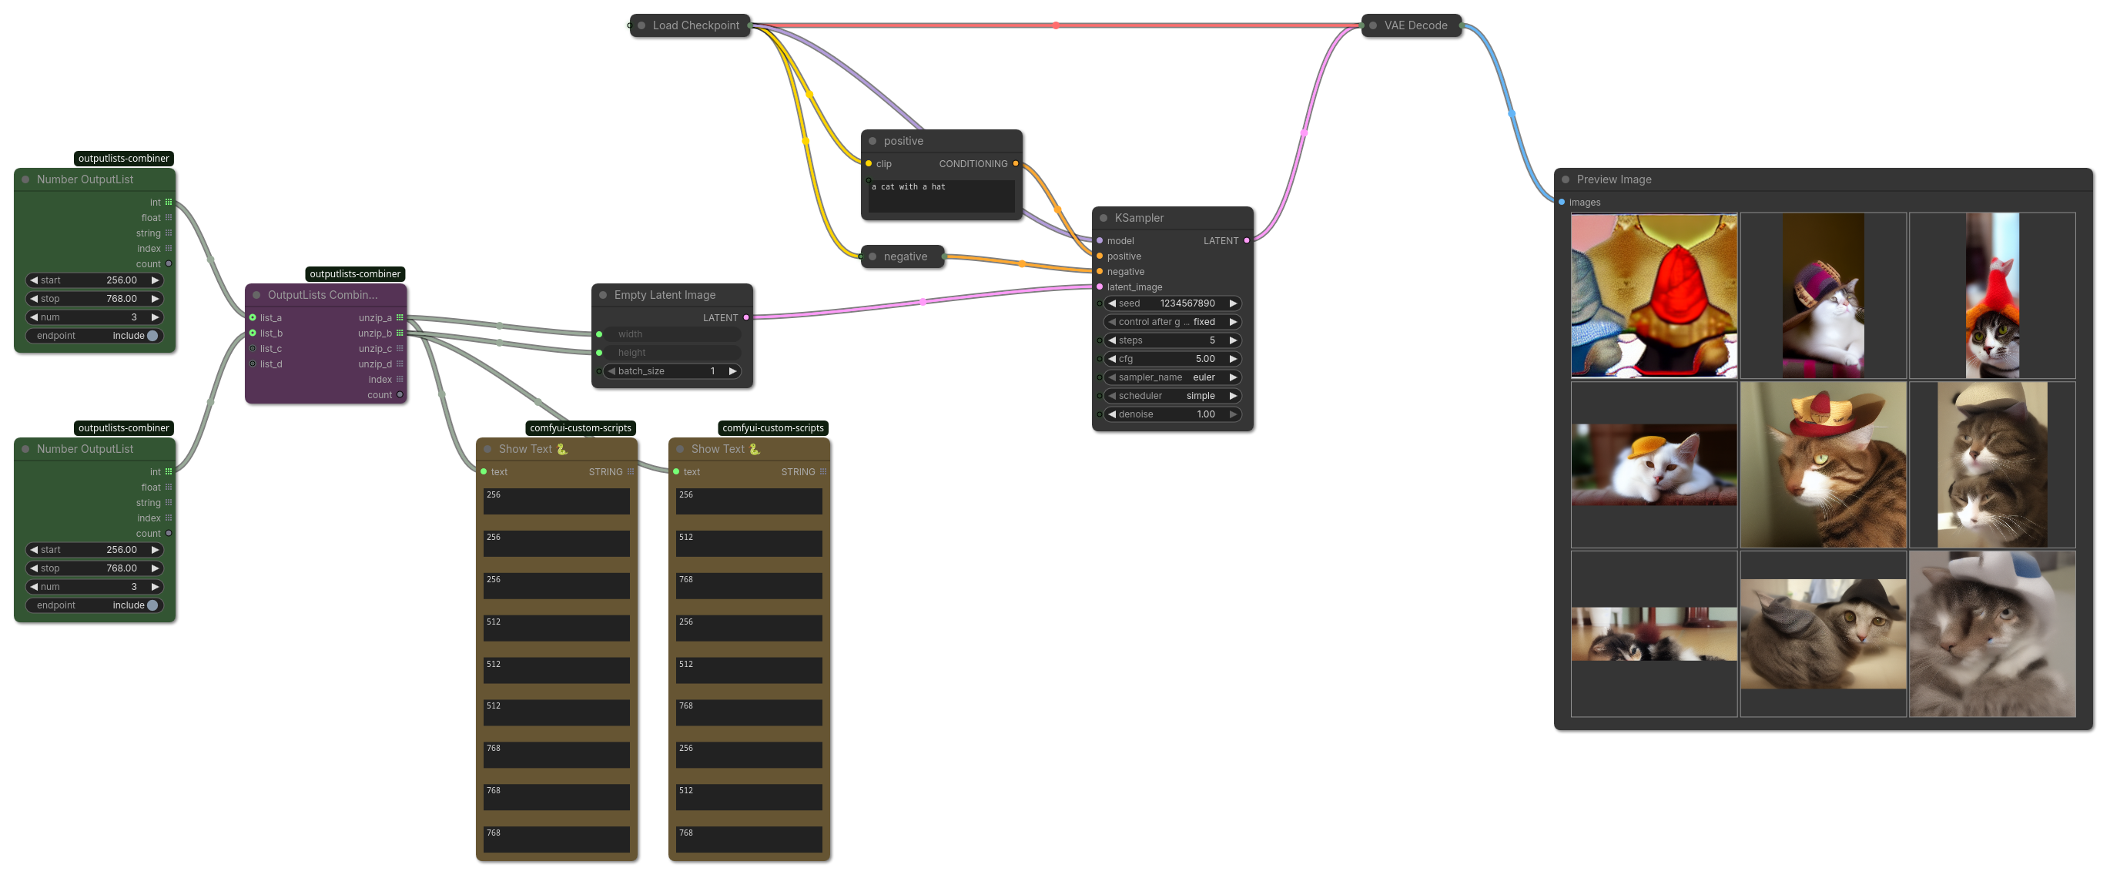
Task: Select the Load Checkpoint node title
Action: pyautogui.click(x=695, y=25)
